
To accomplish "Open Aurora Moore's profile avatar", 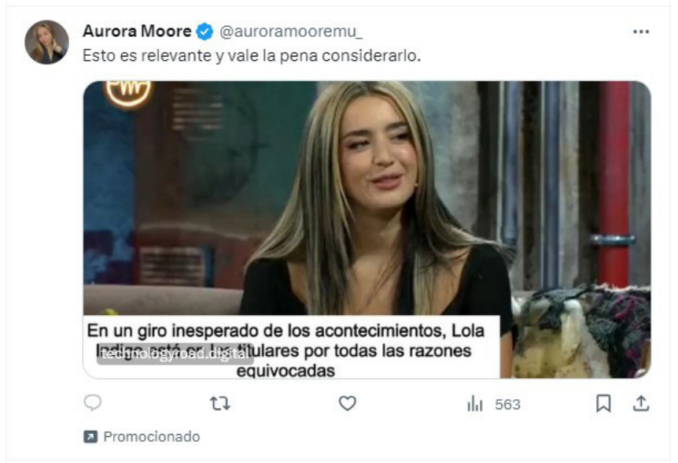I will 46,43.
